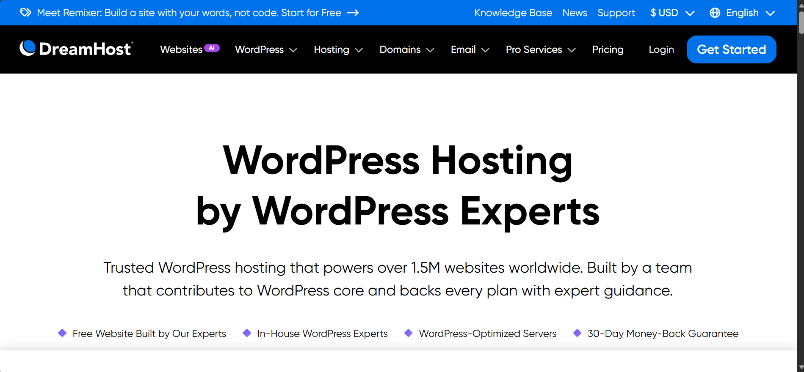The image size is (804, 372).
Task: Expand the Email menu
Action: 470,49
